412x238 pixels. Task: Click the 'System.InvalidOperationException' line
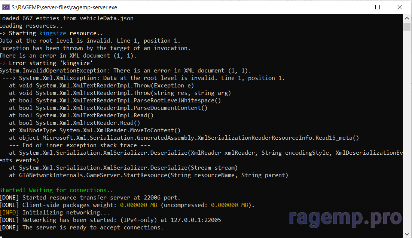click(x=126, y=71)
